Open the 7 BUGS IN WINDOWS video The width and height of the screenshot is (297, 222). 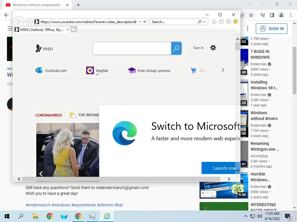[260, 54]
